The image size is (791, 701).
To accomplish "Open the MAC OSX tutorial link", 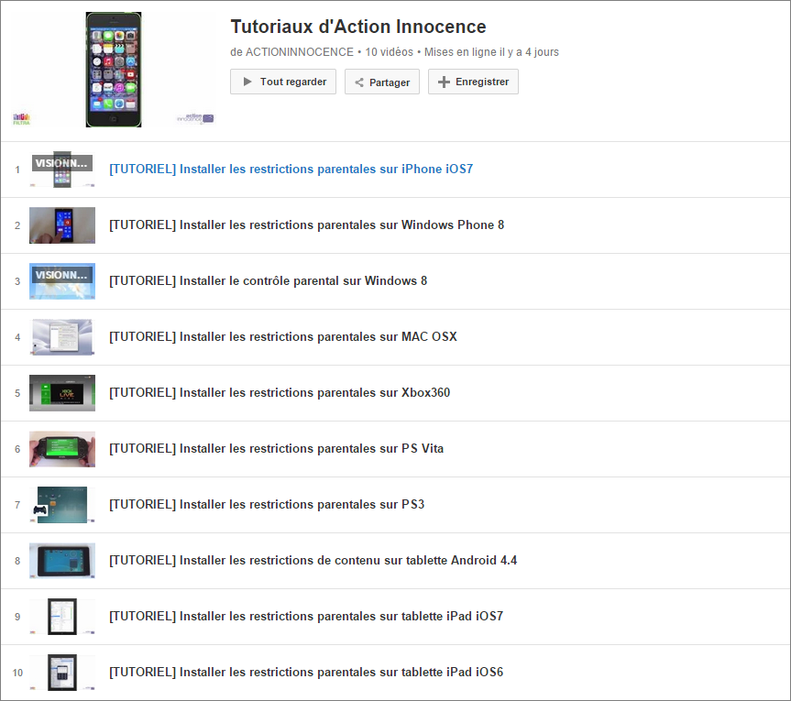I will [x=283, y=337].
